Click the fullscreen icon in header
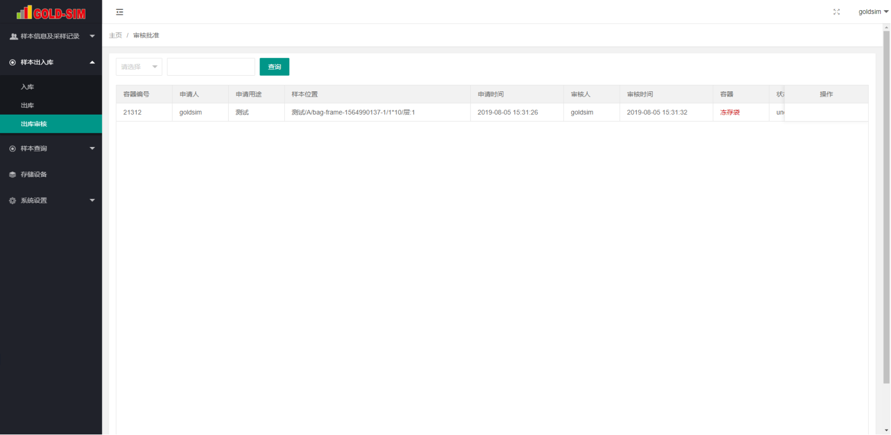 (836, 12)
